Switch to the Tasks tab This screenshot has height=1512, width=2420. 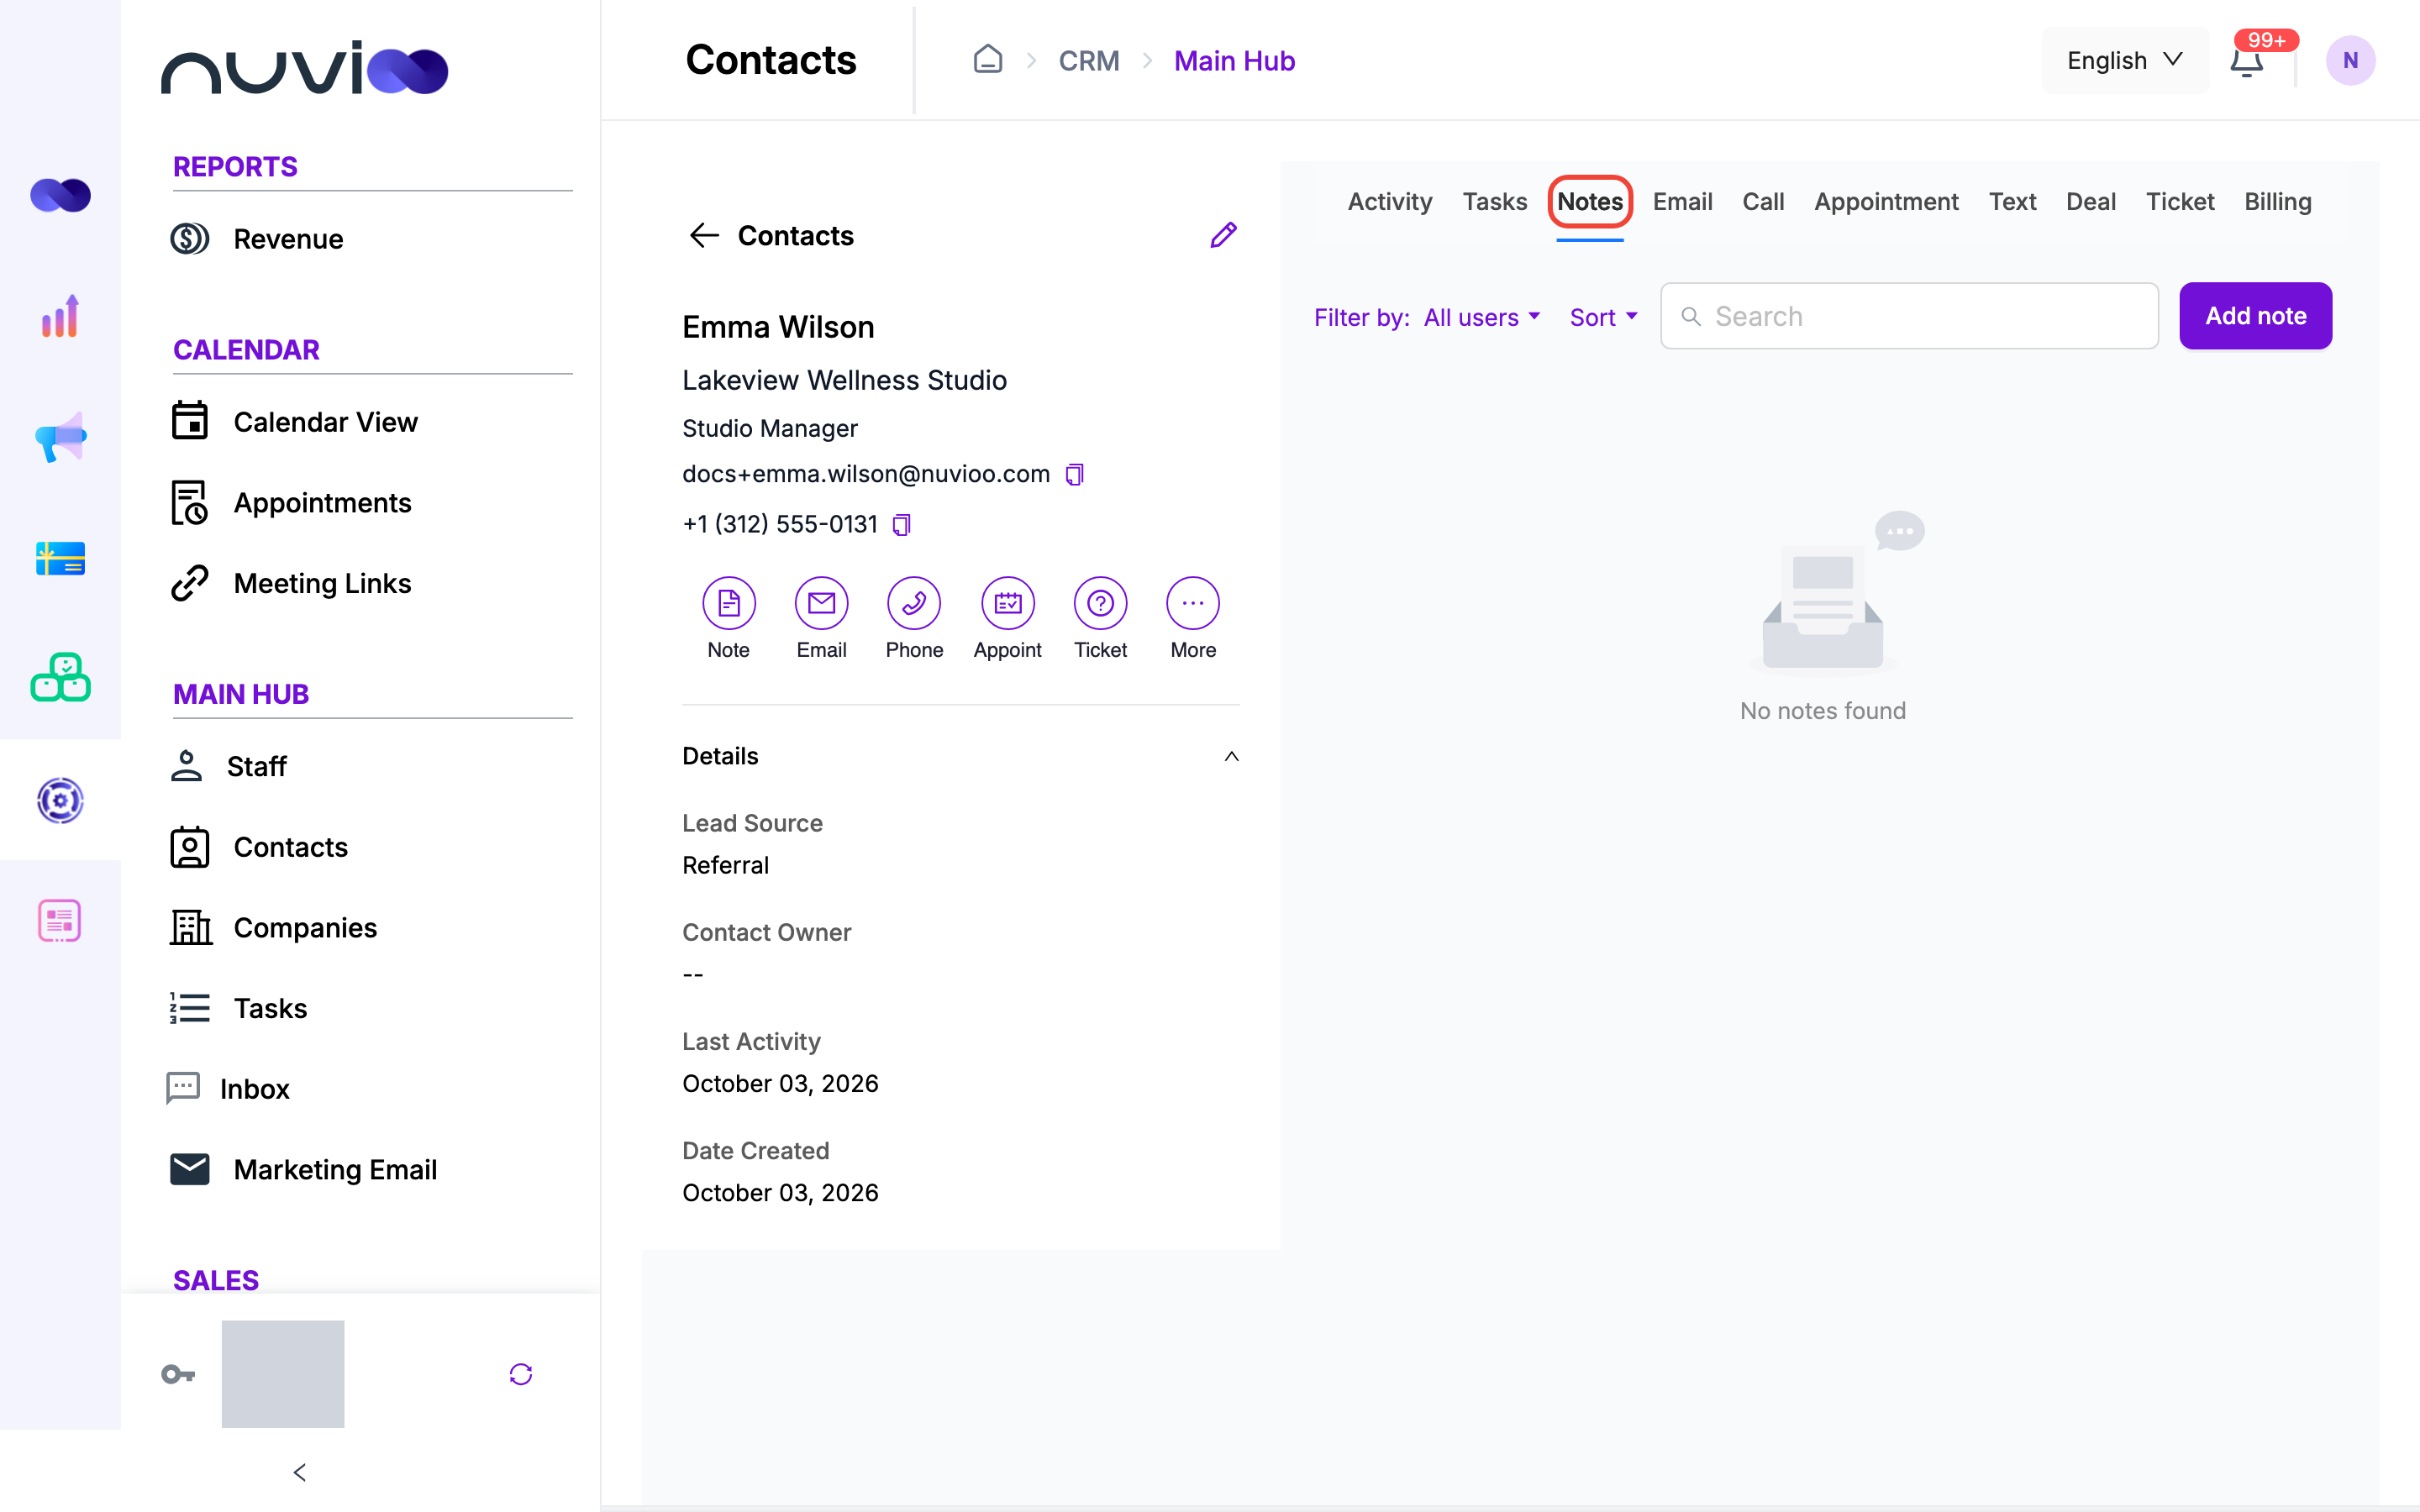(x=1494, y=202)
